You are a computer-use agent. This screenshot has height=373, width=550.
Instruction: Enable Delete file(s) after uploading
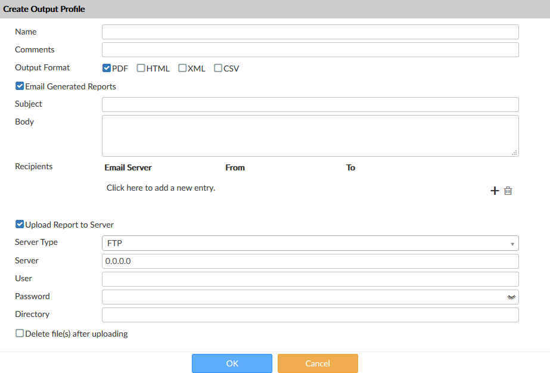tap(20, 333)
